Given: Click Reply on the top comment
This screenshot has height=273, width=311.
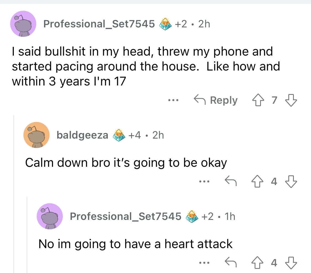Looking at the screenshot, I should (x=216, y=100).
